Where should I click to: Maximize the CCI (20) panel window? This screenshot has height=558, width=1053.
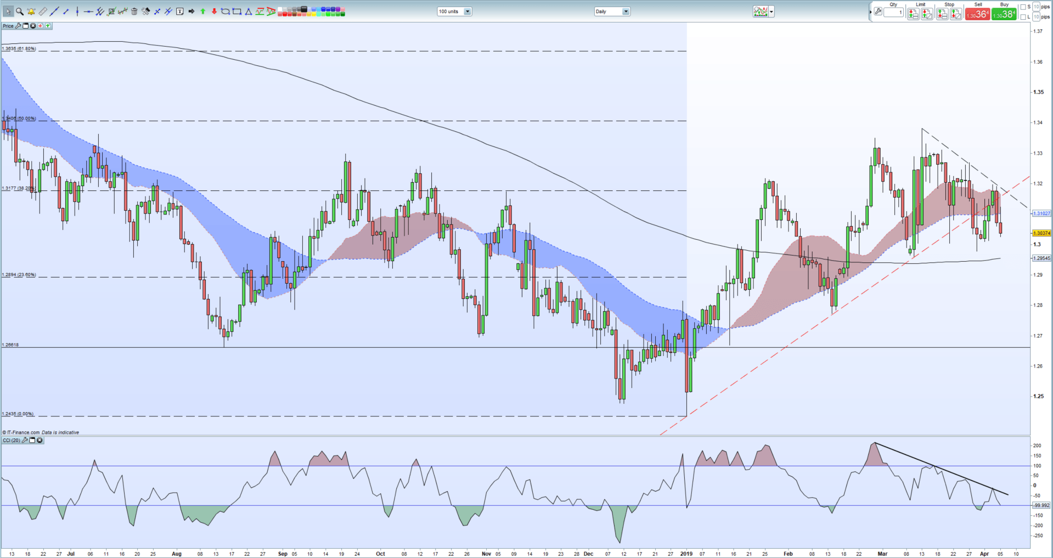32,440
